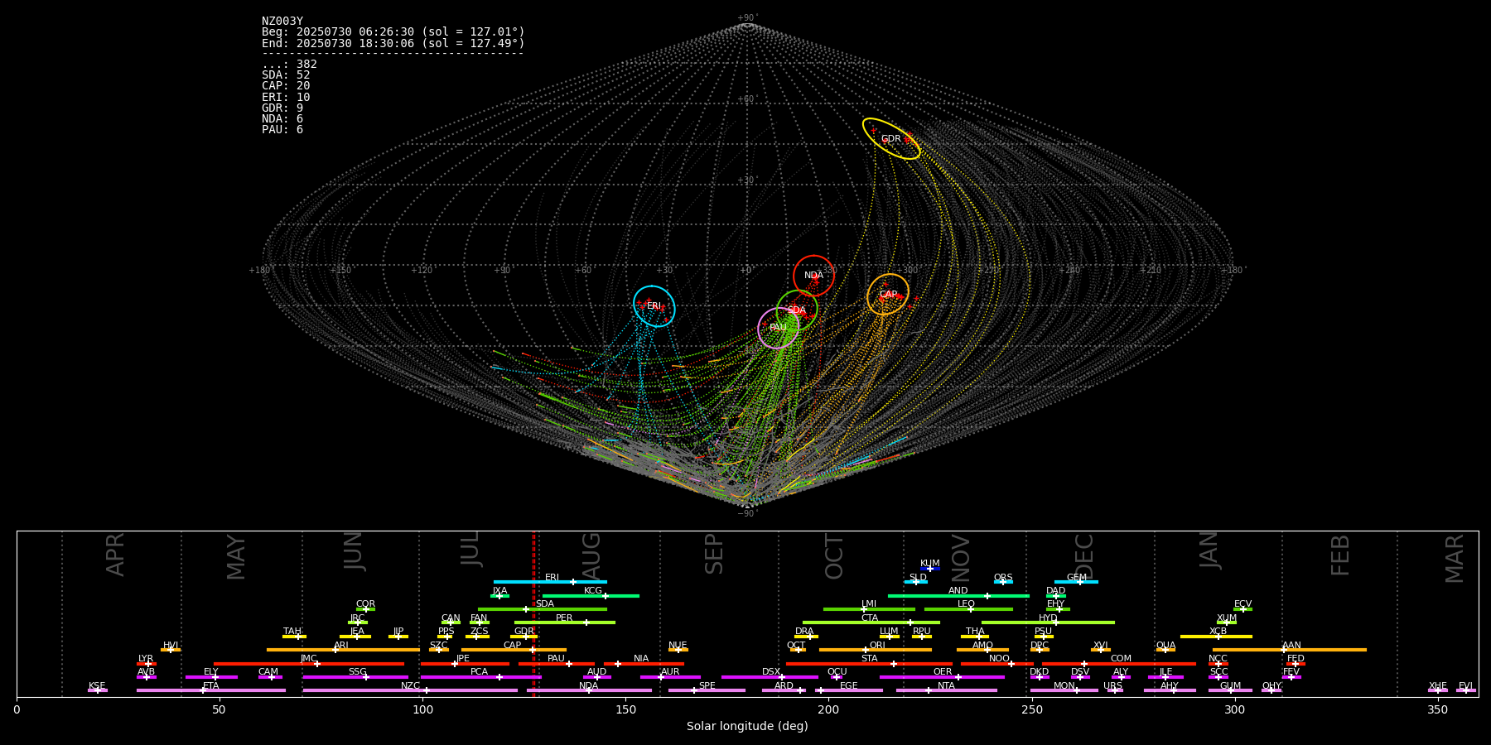Click the 'SDA: 52' count line
The height and width of the screenshot is (745, 1491).
(x=286, y=75)
